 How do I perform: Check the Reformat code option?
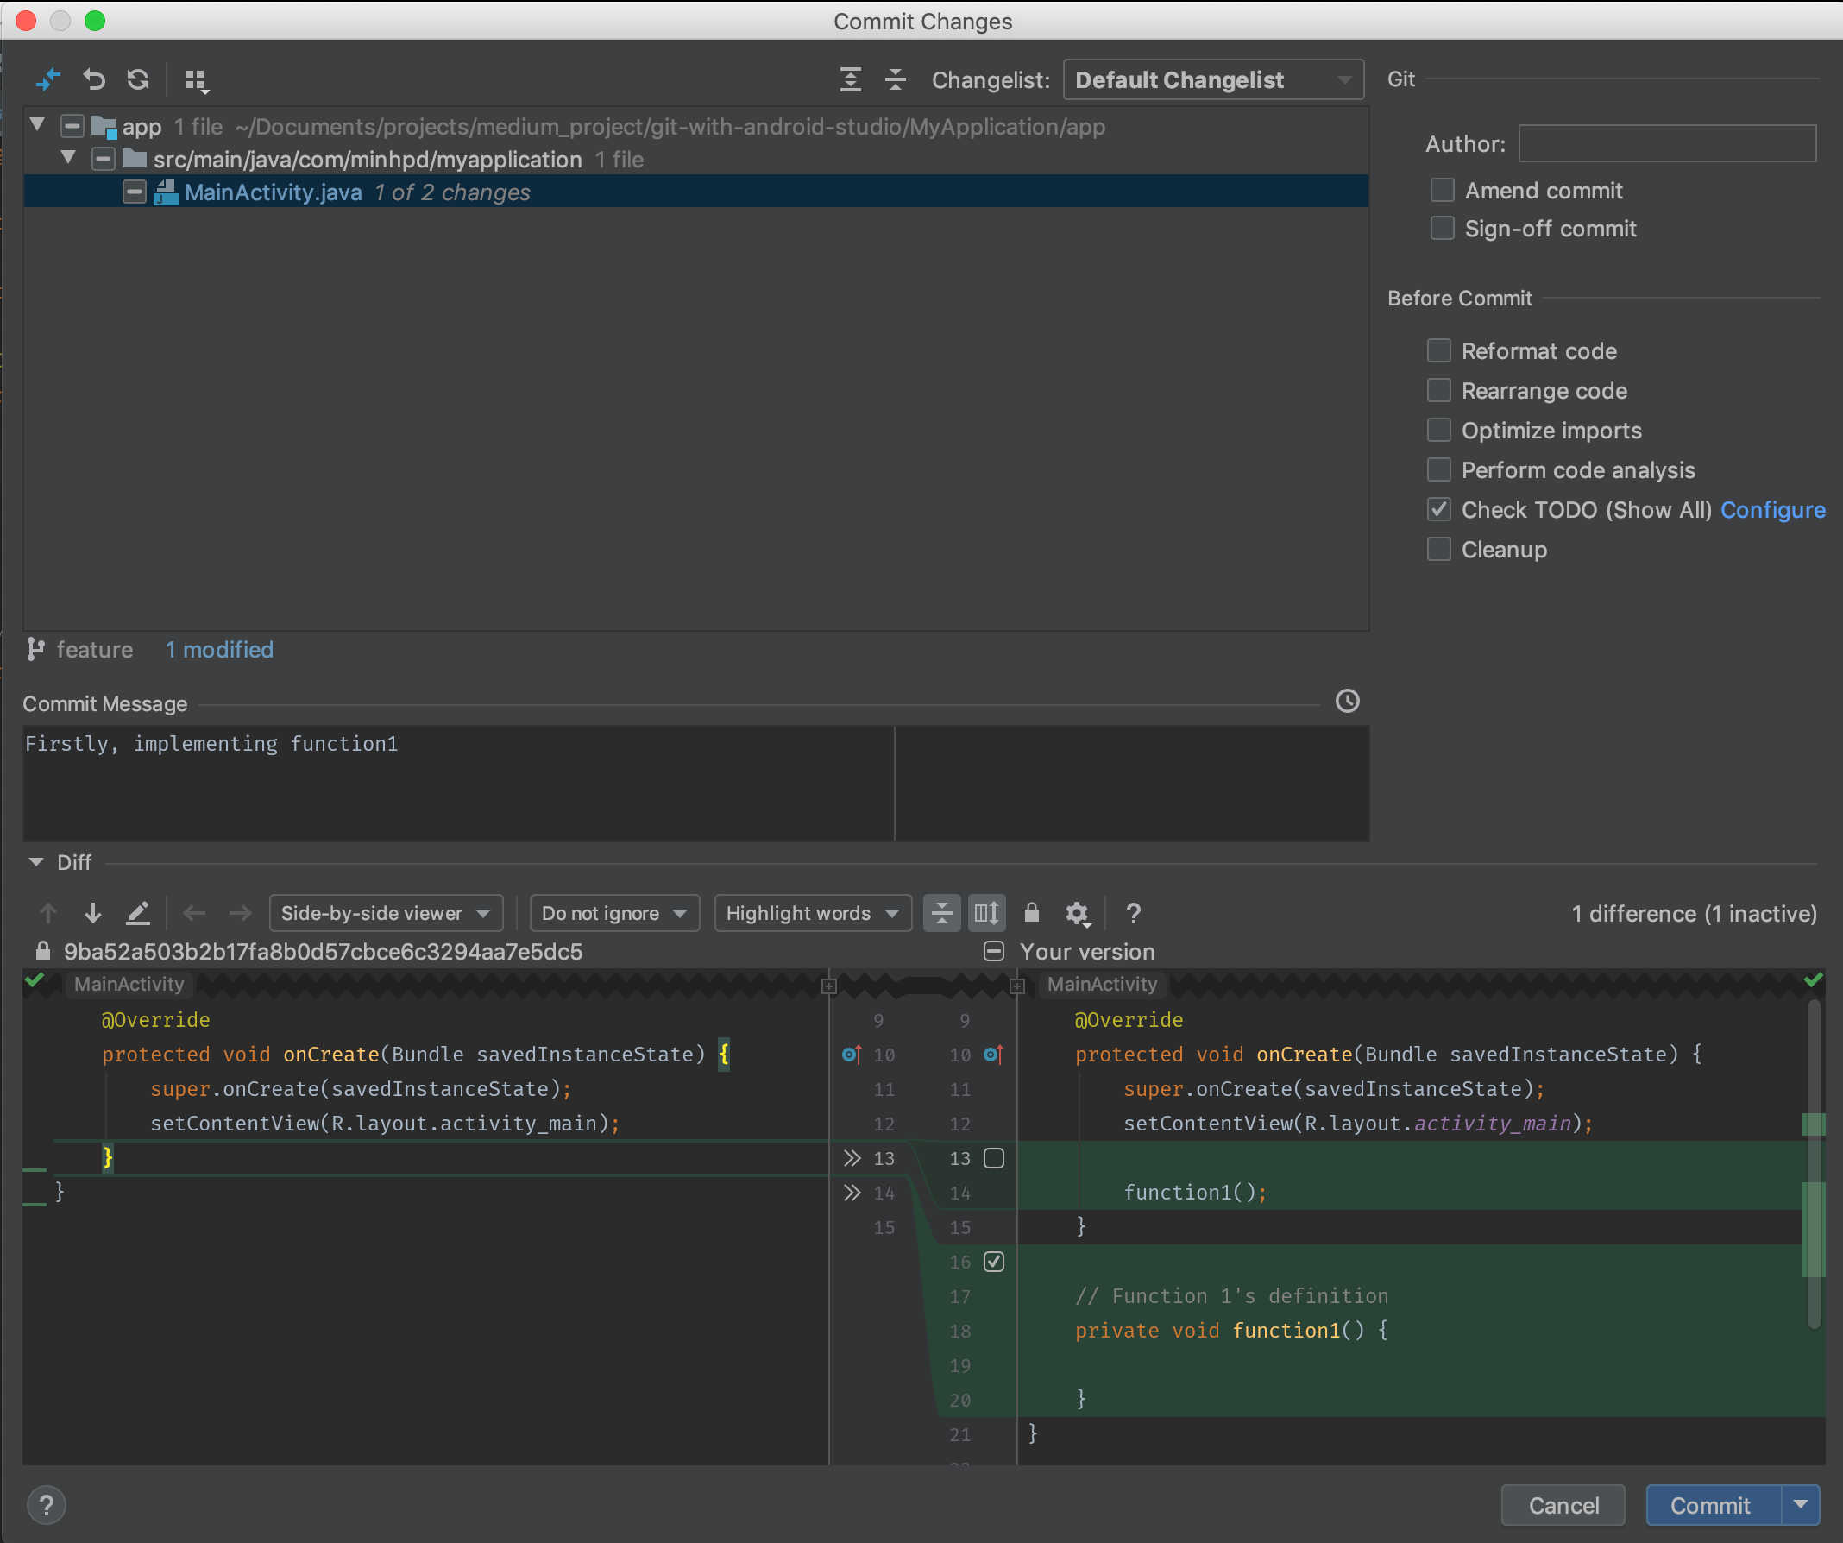pos(1438,350)
